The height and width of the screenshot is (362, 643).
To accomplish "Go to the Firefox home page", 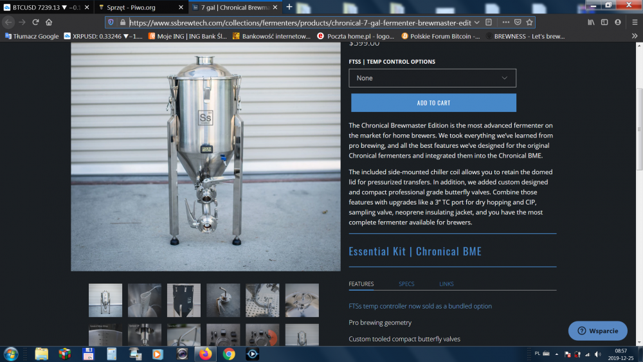I will click(x=49, y=22).
